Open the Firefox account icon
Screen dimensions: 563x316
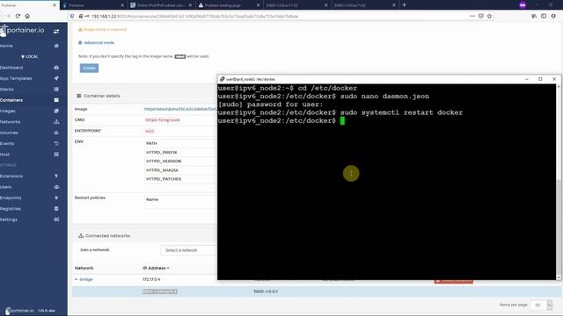[x=553, y=16]
